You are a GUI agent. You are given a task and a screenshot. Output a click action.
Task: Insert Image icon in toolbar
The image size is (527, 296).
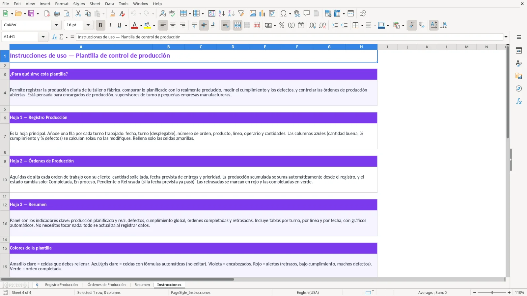click(x=253, y=13)
